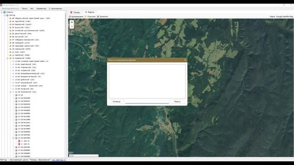The image size is (294, 165).
Task: Click Отмена in the search dialog
Action: click(x=116, y=102)
